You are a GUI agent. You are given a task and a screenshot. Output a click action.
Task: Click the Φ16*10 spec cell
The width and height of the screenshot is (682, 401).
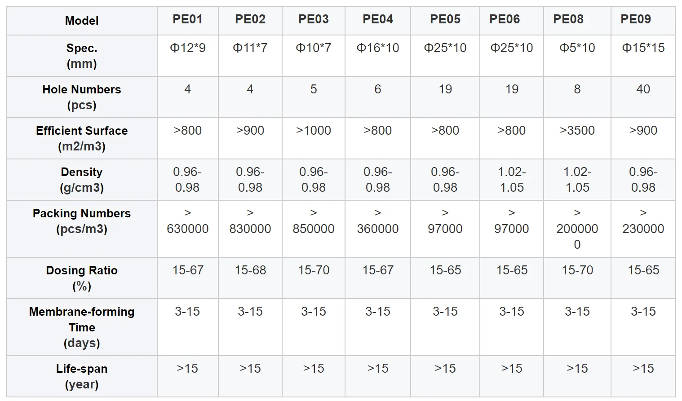[377, 48]
